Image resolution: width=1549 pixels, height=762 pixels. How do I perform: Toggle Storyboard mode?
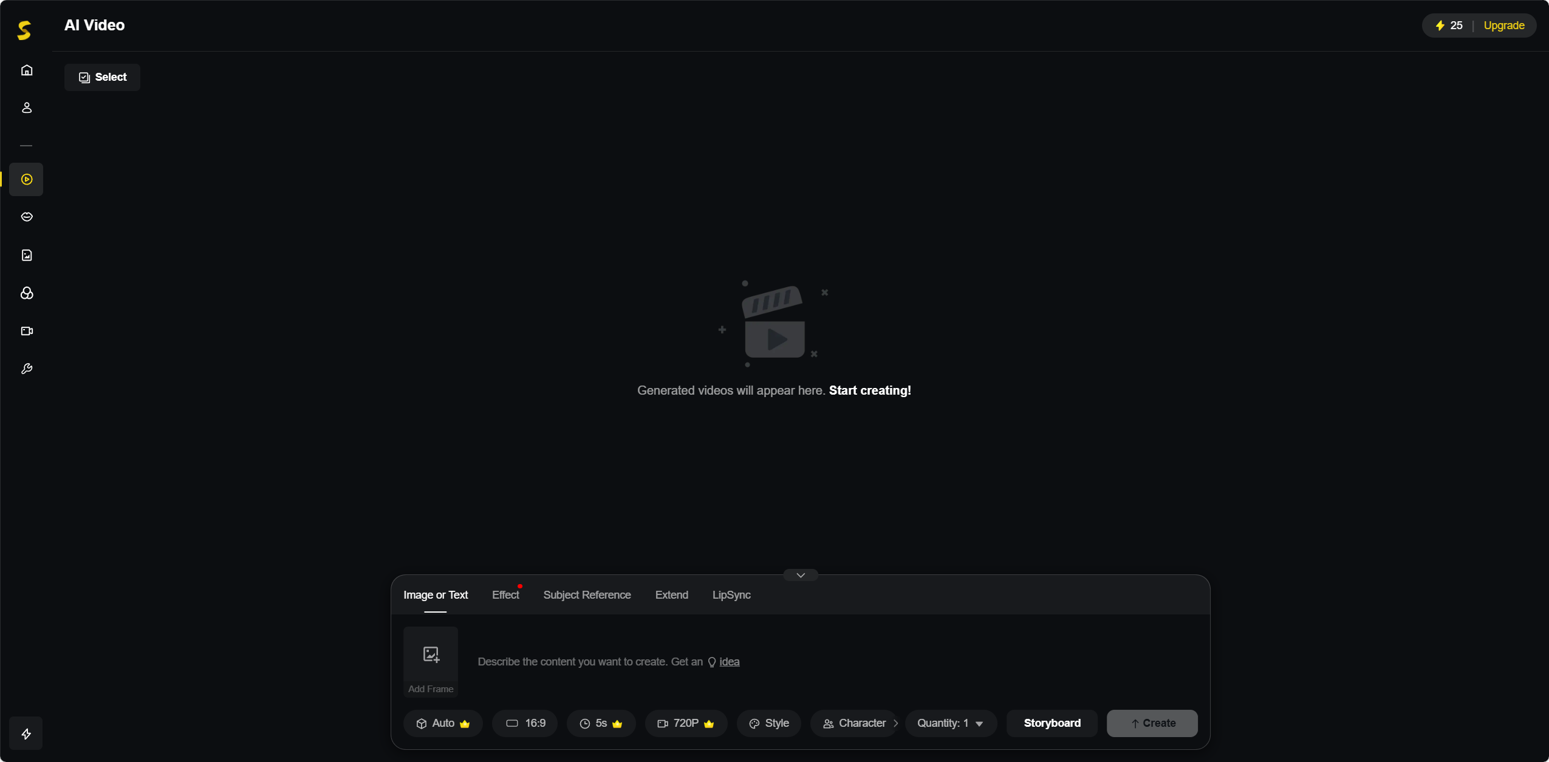pyautogui.click(x=1052, y=723)
